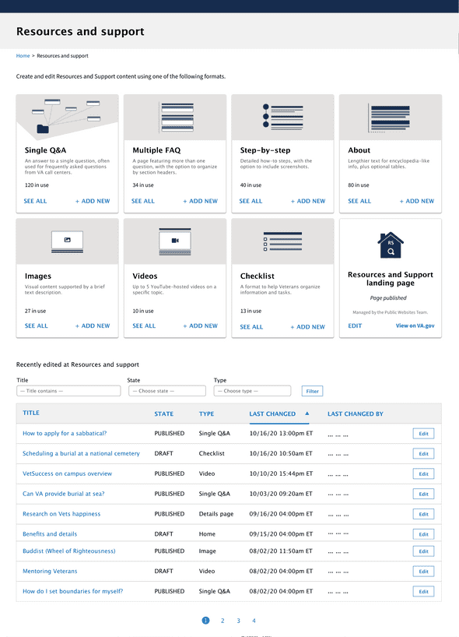The height and width of the screenshot is (637, 459).
Task: Add new Multiple FAQ
Action: (x=201, y=201)
